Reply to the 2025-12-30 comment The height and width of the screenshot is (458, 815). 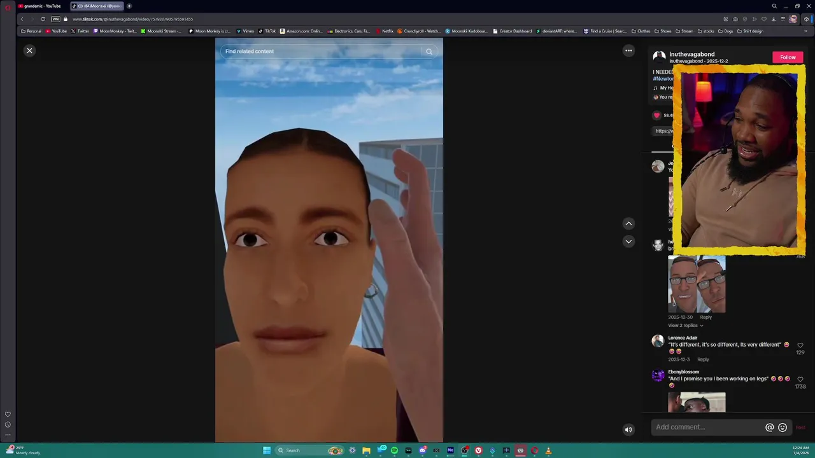[705, 317]
